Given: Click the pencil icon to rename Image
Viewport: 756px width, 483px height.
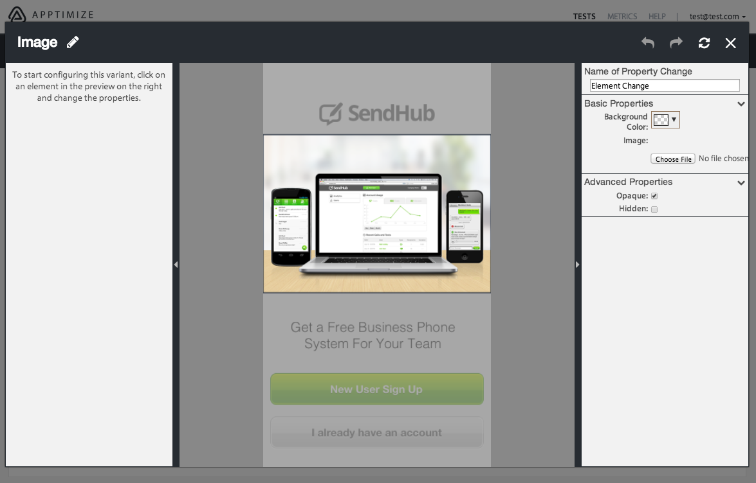Looking at the screenshot, I should [73, 42].
